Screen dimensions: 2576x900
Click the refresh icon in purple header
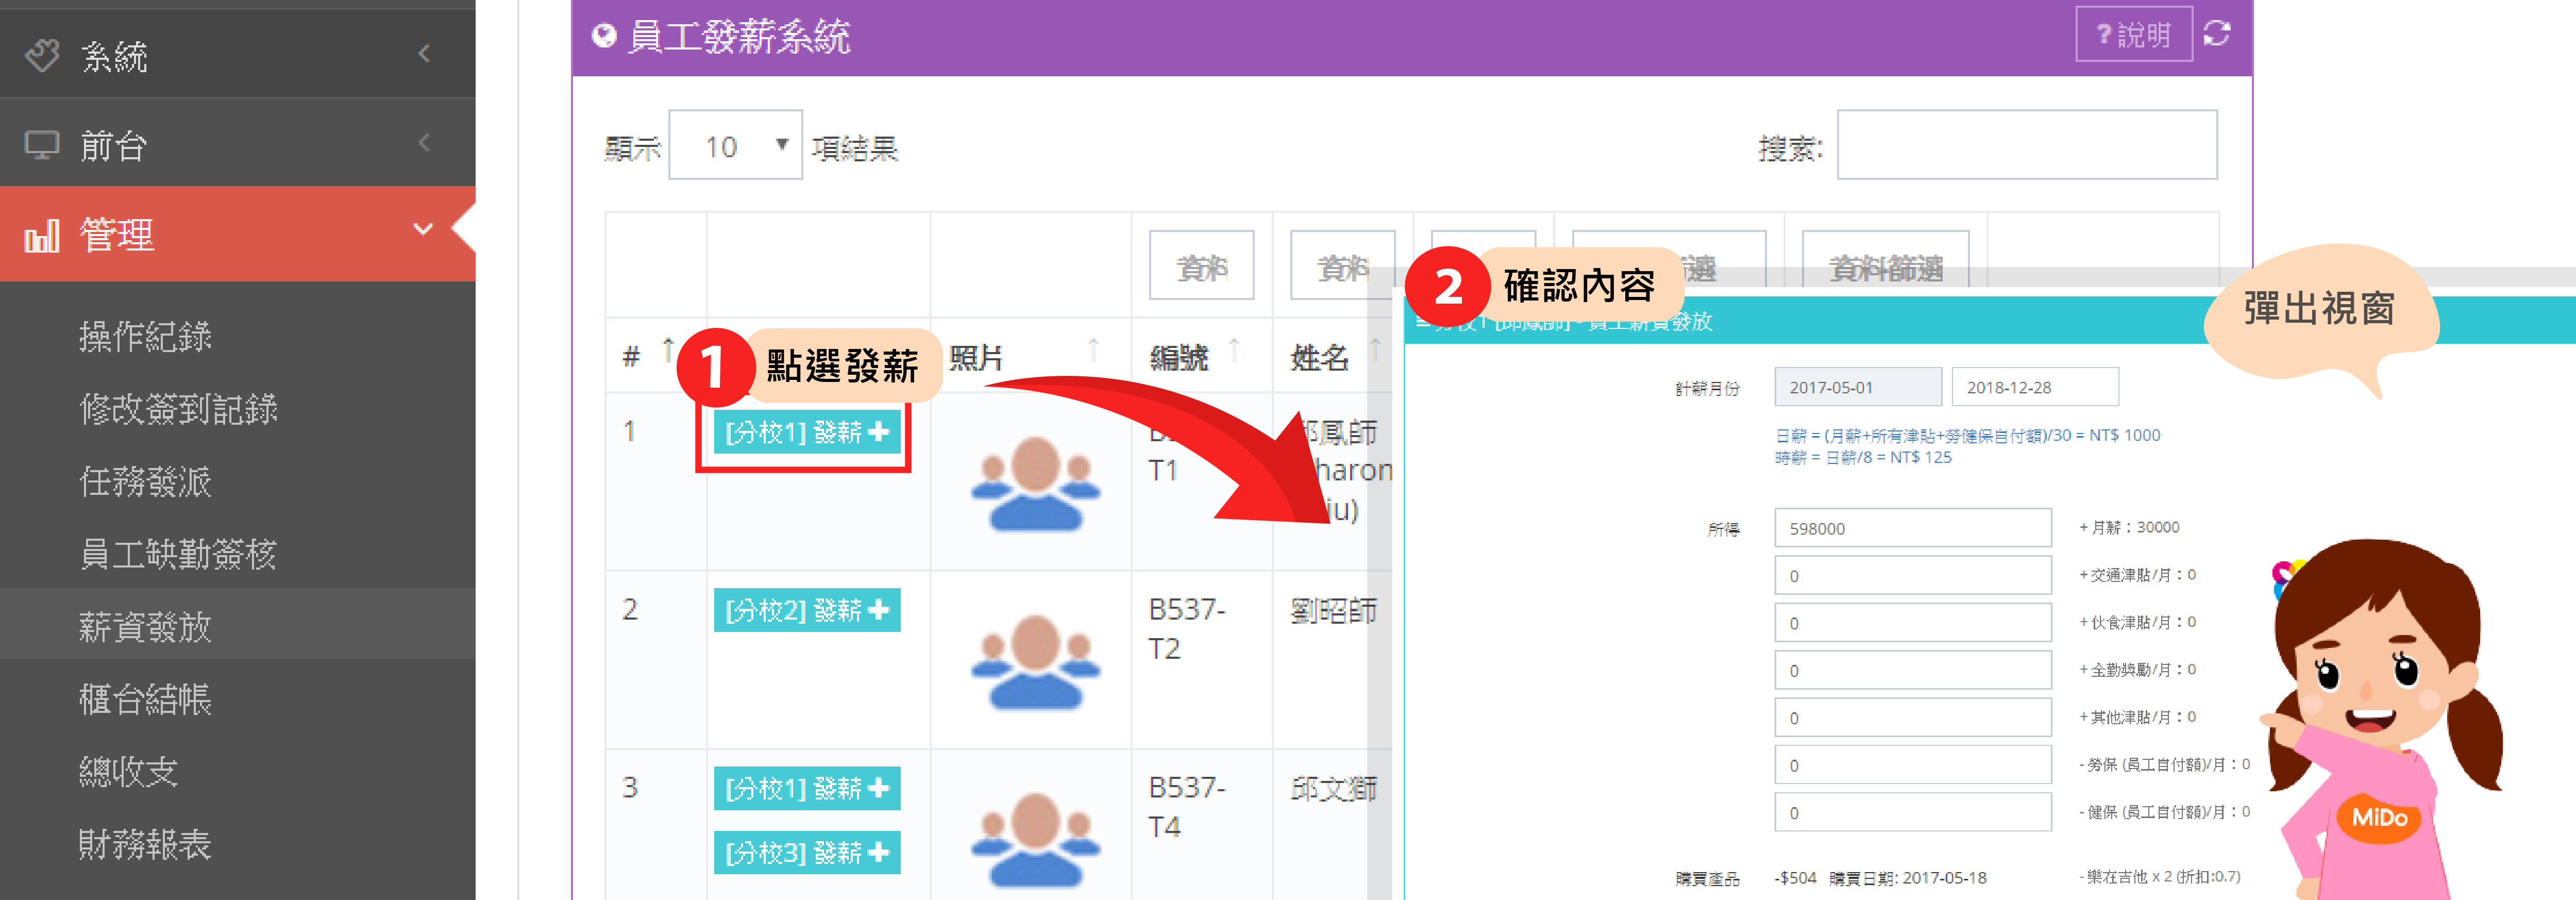[x=2217, y=34]
